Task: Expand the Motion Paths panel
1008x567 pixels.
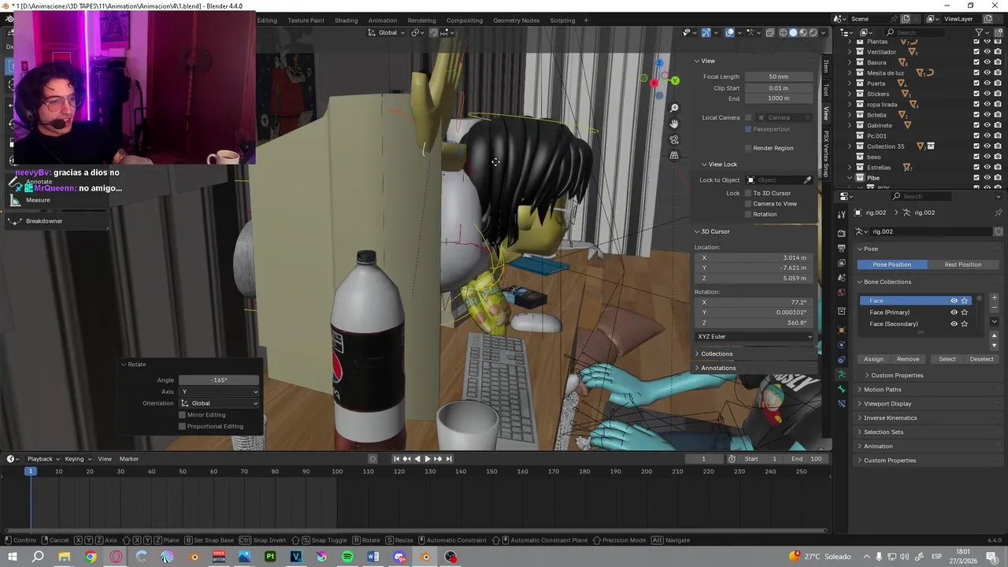Action: (882, 389)
